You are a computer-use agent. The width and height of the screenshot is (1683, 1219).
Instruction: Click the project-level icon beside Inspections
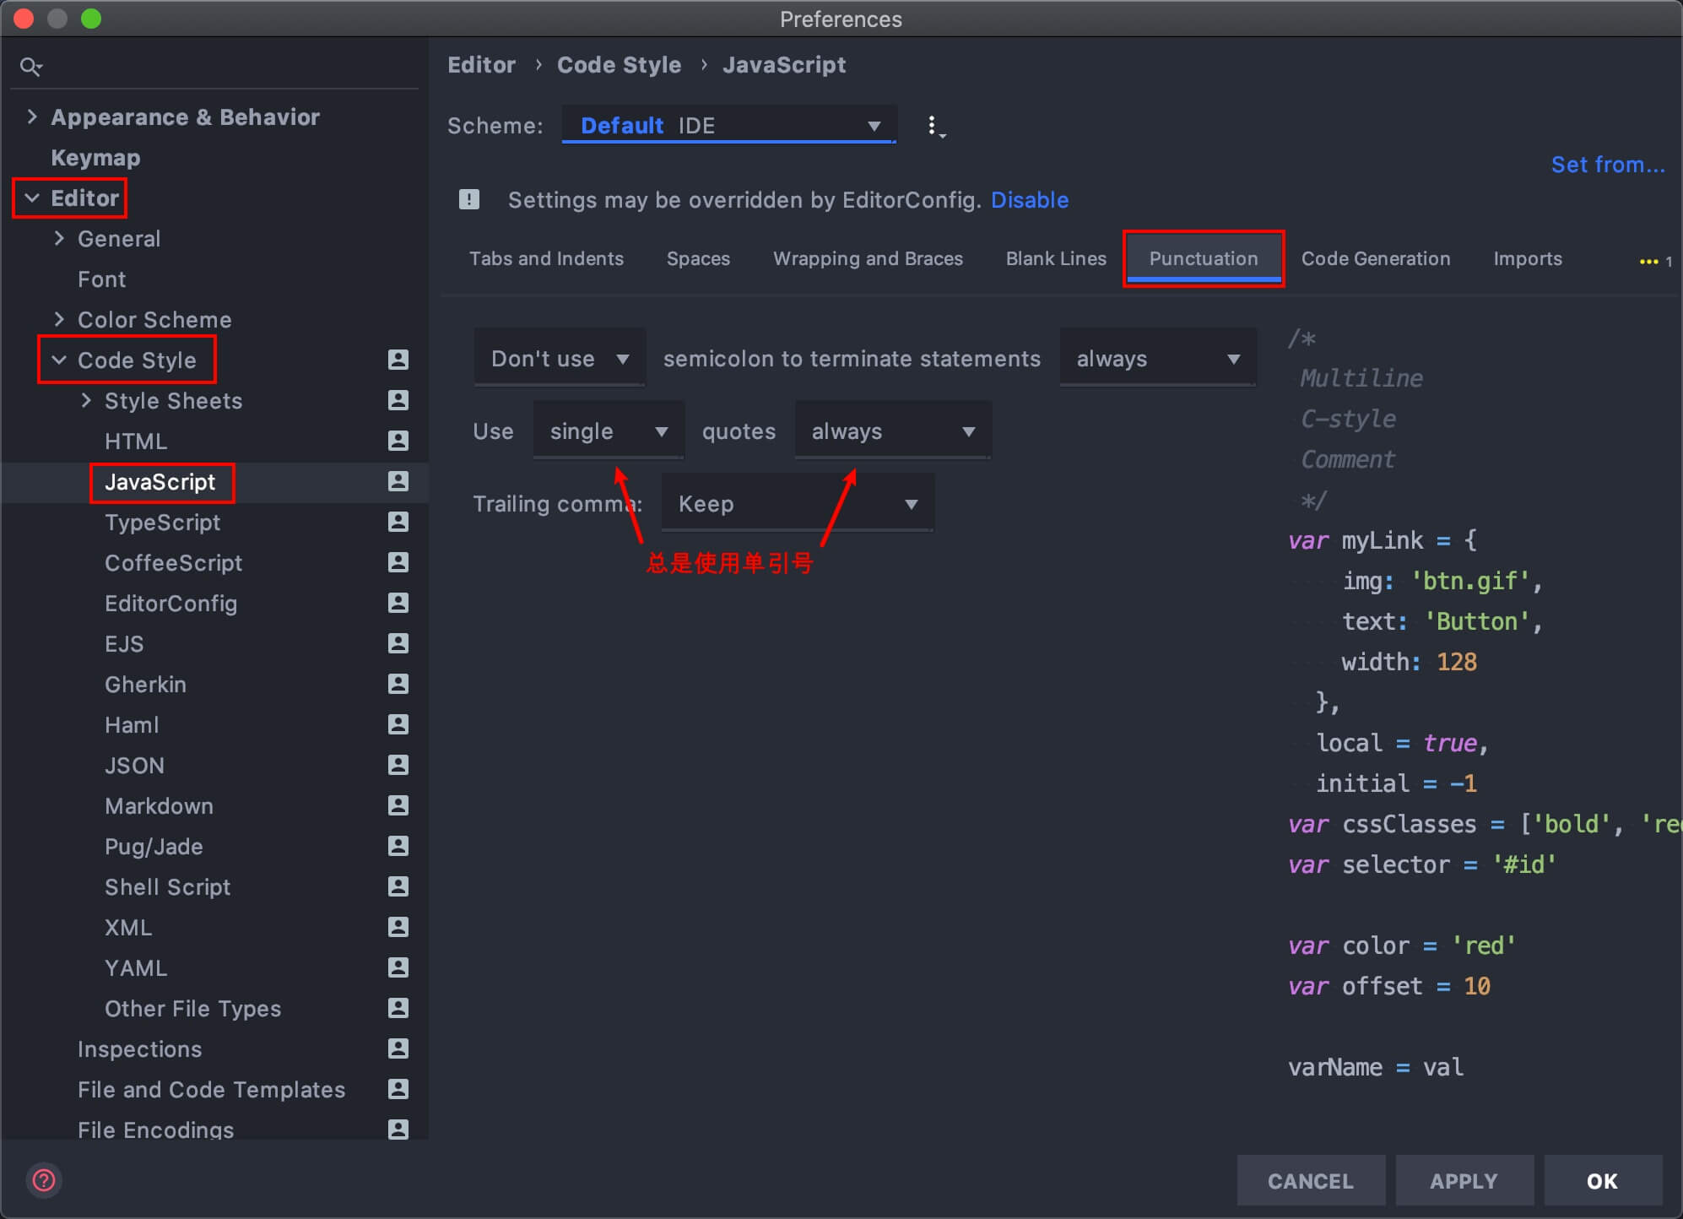pos(398,1048)
